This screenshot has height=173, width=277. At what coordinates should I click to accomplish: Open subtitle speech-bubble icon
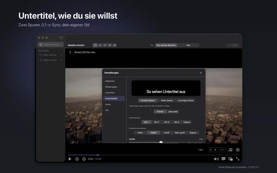(224, 159)
